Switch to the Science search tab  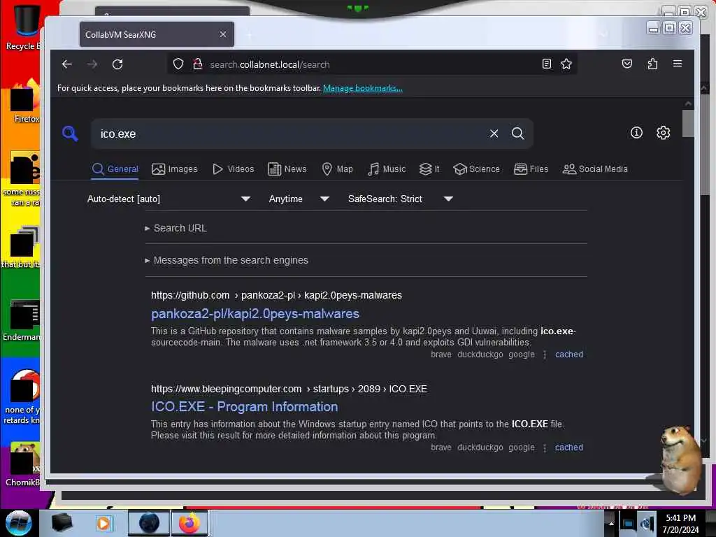476,169
